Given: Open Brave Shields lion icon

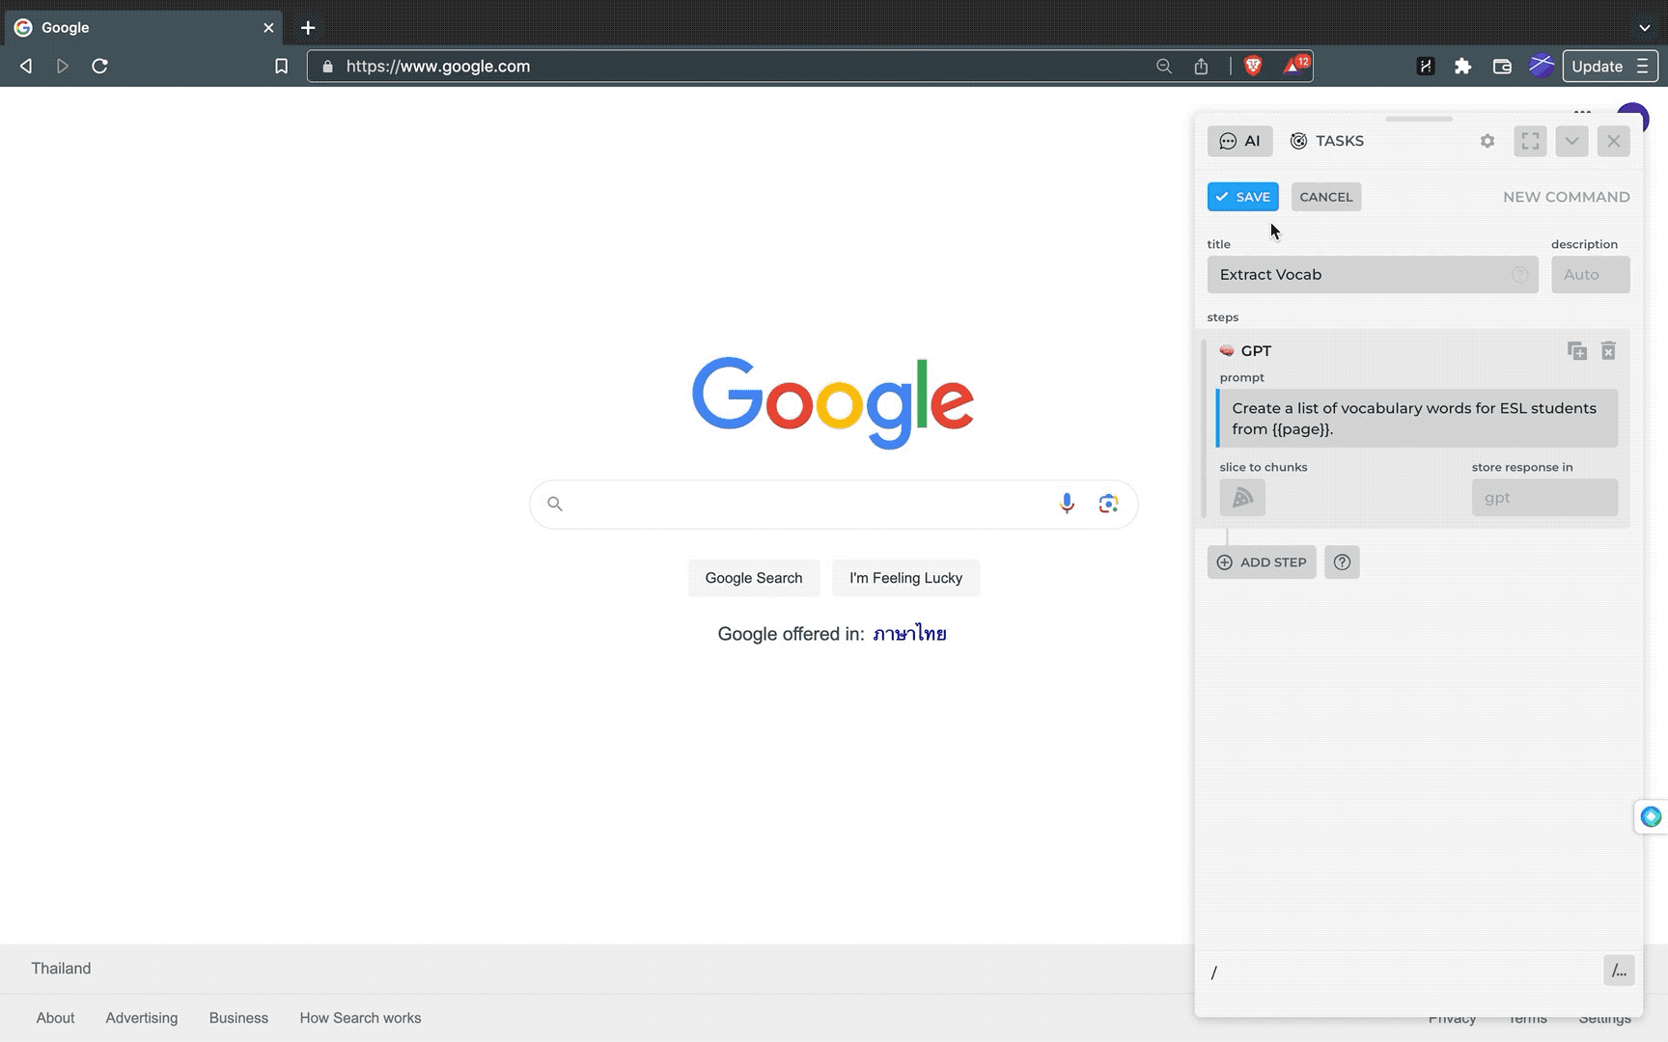Looking at the screenshot, I should click(1253, 66).
